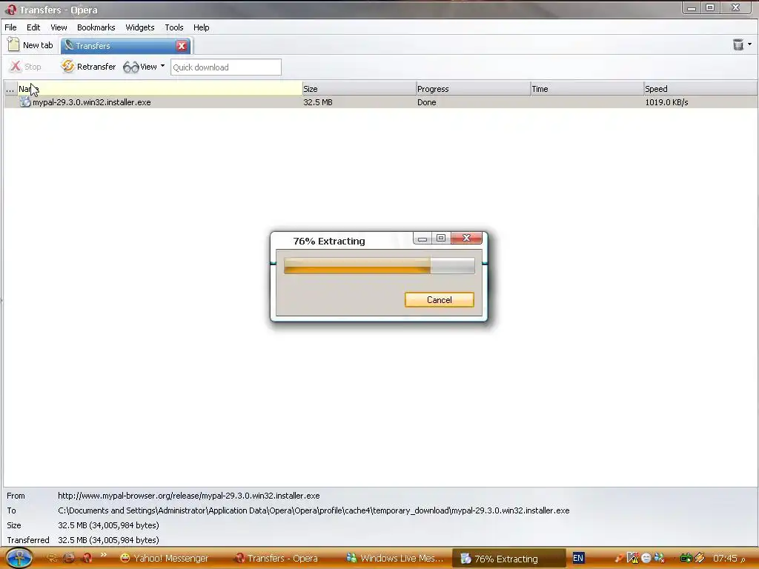
Task: Click the Windows Live Messenger tray icon
Action: click(659, 558)
